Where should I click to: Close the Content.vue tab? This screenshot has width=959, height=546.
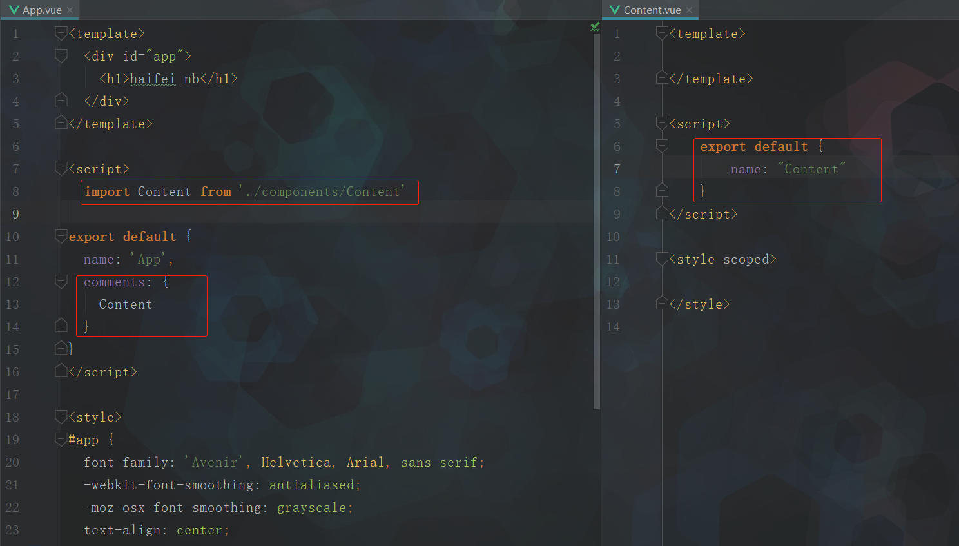(x=689, y=10)
